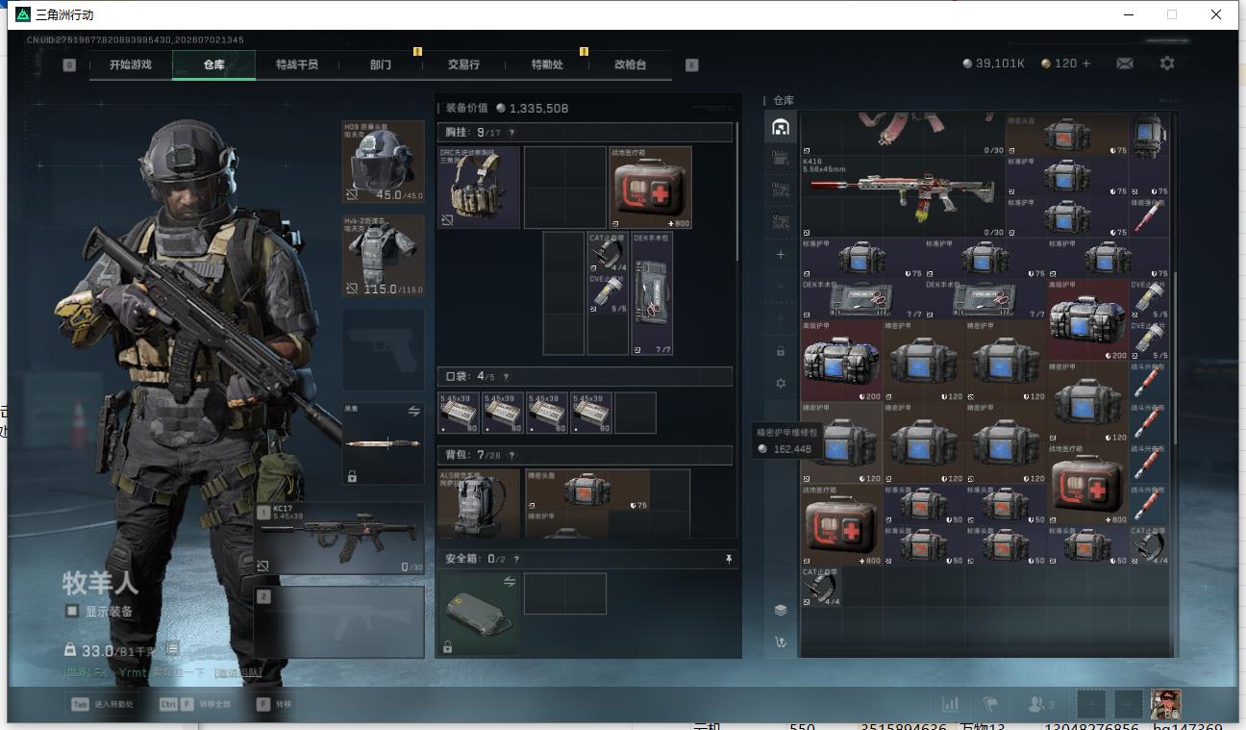Viewport: 1246px width, 730px height.
Task: Click the 39,101K currency balance
Action: [x=994, y=63]
